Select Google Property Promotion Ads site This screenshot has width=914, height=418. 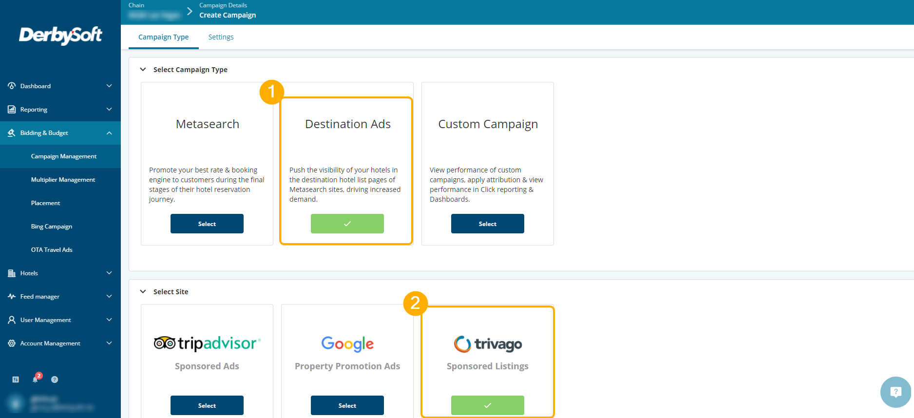click(347, 405)
